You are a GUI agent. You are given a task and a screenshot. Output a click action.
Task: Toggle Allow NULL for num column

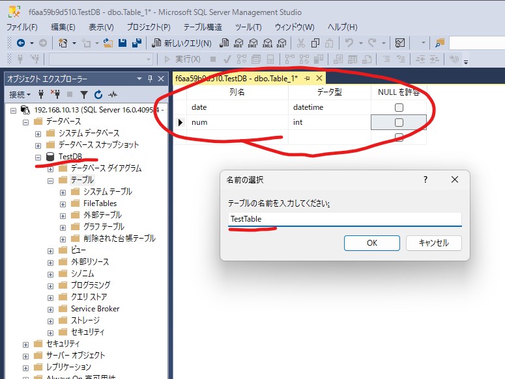pos(399,122)
